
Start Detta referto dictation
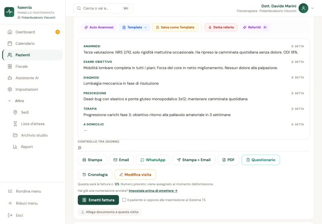(221, 27)
